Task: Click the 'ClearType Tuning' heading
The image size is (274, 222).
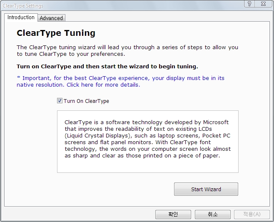Action: click(56, 33)
